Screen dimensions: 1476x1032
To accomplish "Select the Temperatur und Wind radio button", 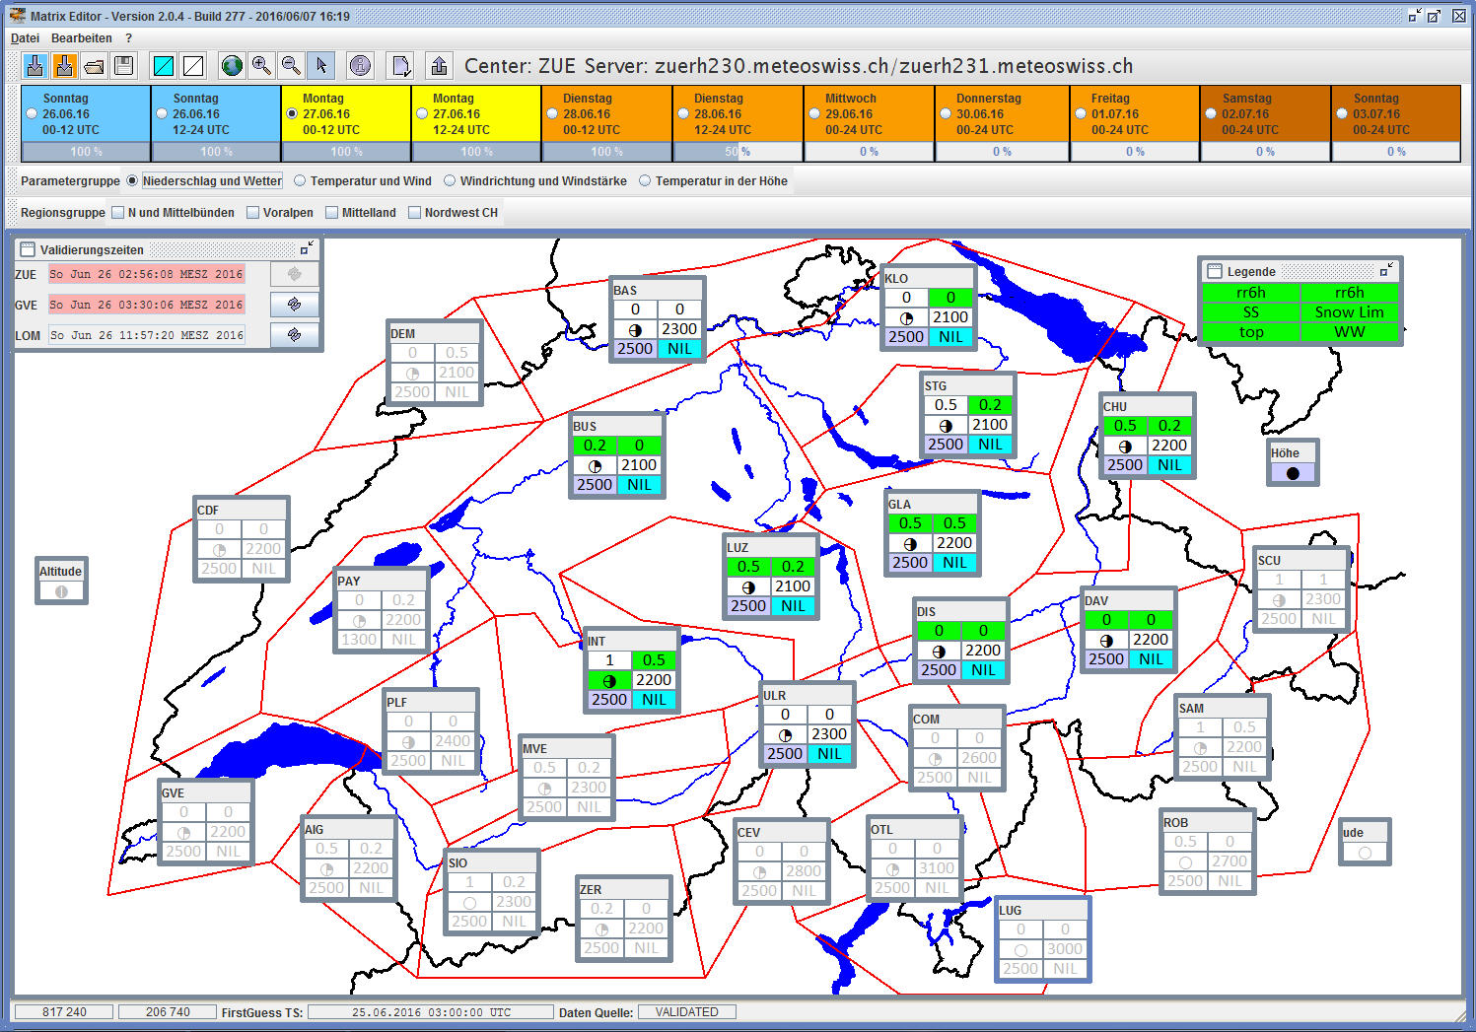I will pyautogui.click(x=301, y=181).
